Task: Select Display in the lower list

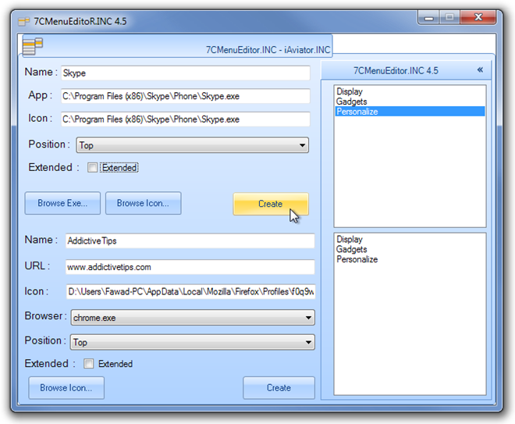Action: 410,239
